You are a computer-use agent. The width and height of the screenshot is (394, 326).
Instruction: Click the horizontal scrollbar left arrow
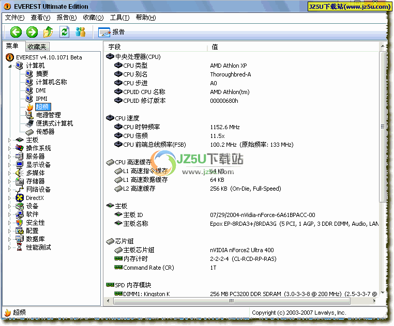tap(108, 301)
